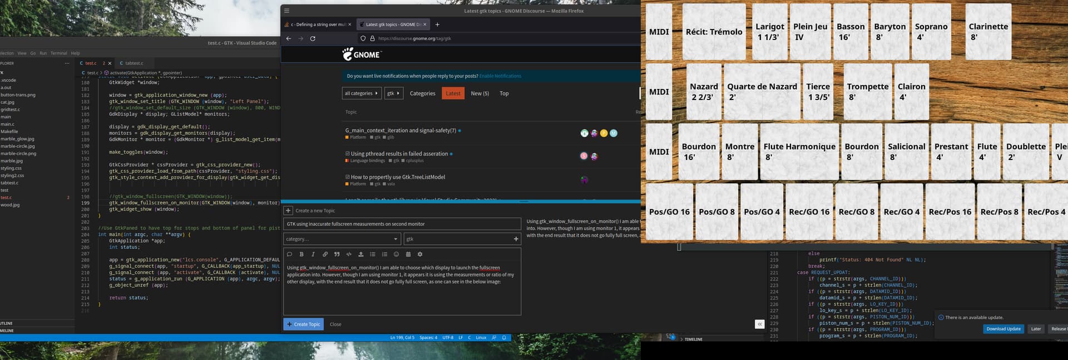
Task: Open the Terminal menu in VS Code
Action: point(58,53)
